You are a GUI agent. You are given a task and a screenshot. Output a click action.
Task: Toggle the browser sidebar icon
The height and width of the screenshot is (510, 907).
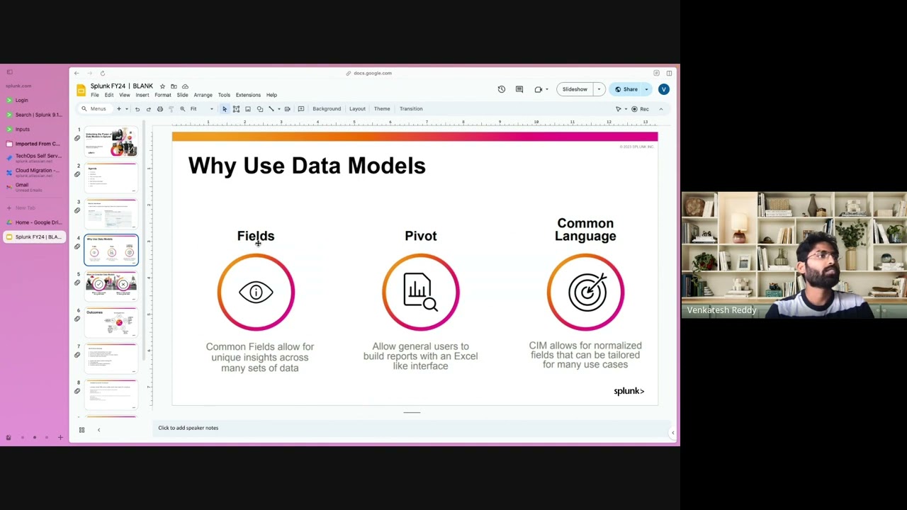pyautogui.click(x=9, y=72)
